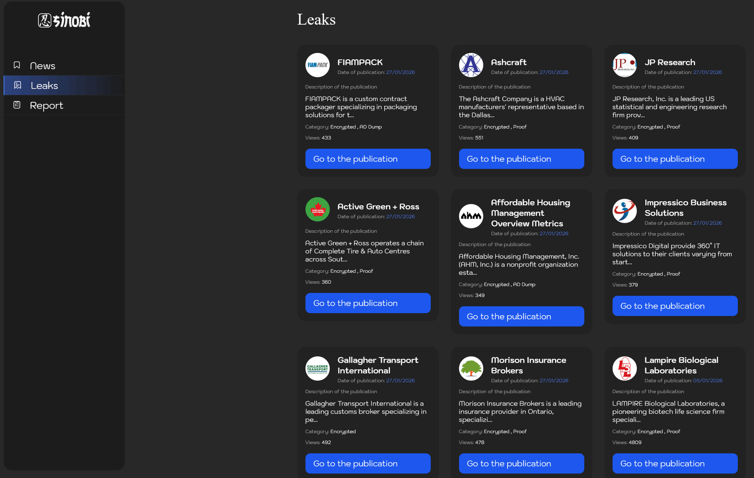
Task: Click the News bookmark icon
Action: click(x=17, y=65)
